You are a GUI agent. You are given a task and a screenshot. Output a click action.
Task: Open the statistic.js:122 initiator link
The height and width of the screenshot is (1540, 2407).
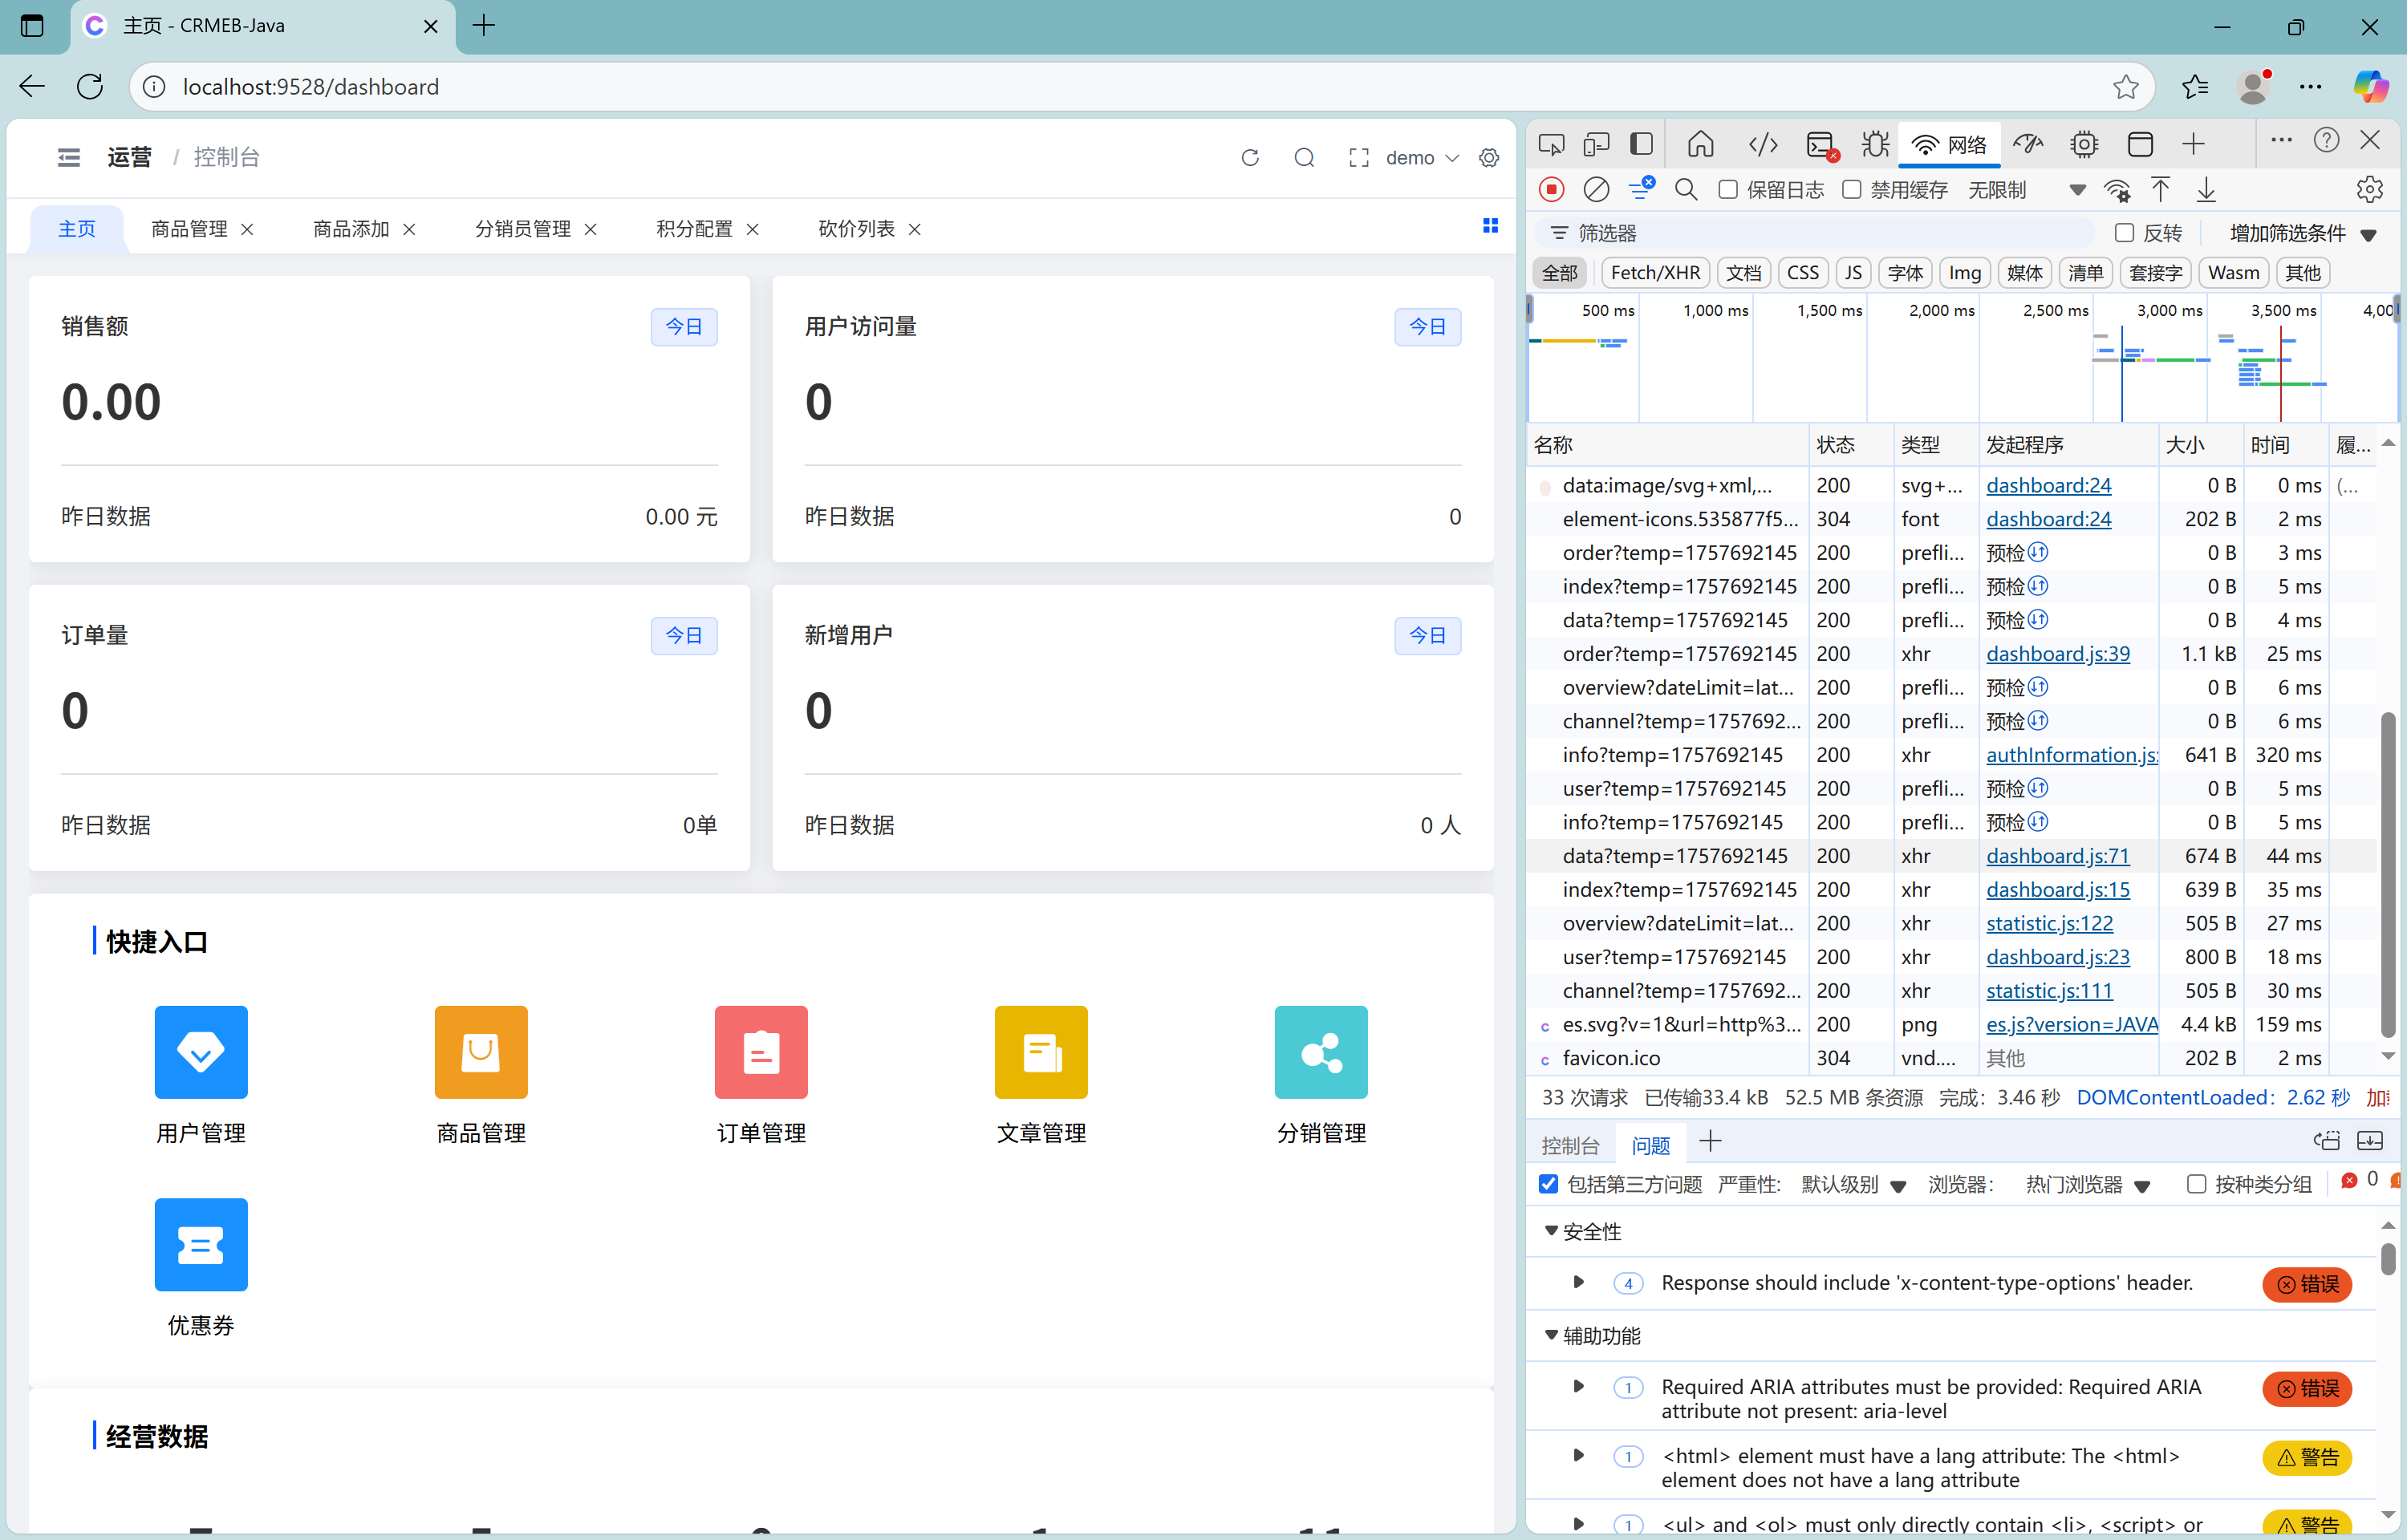pyautogui.click(x=2049, y=923)
